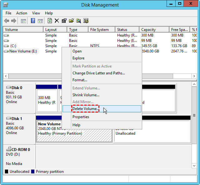Click disk pane scrollbar up arrow
This screenshot has height=185, width=200.
[194, 84]
